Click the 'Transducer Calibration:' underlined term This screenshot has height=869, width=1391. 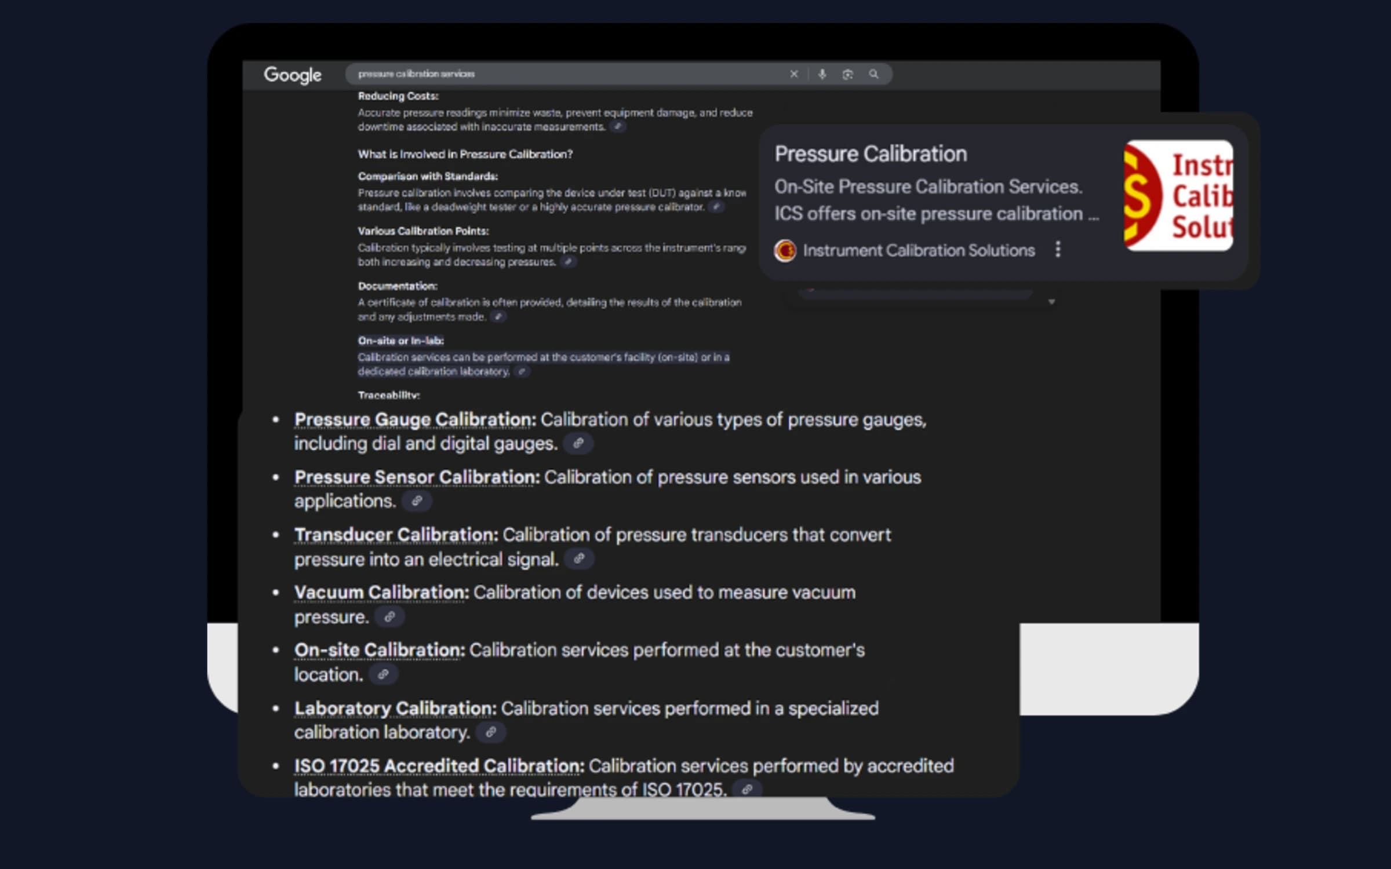[x=396, y=535]
